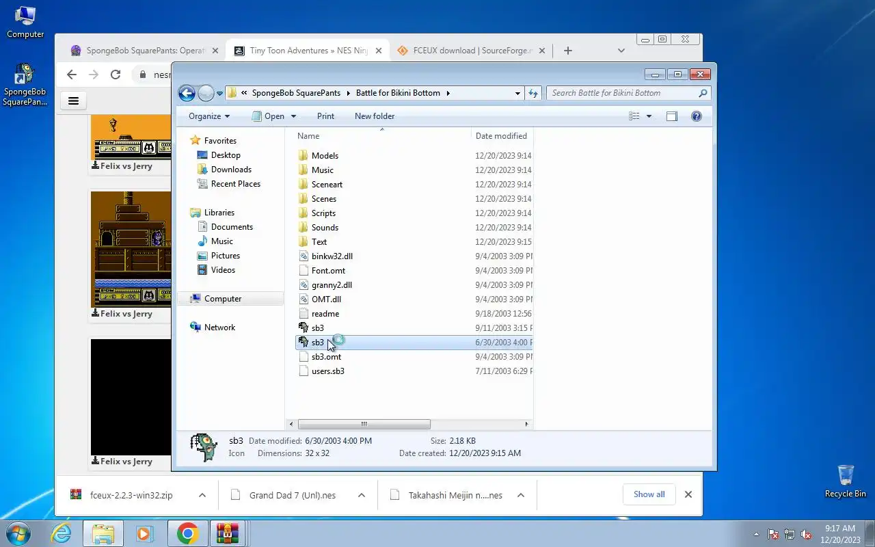Select the sb3.omt file

click(x=326, y=357)
